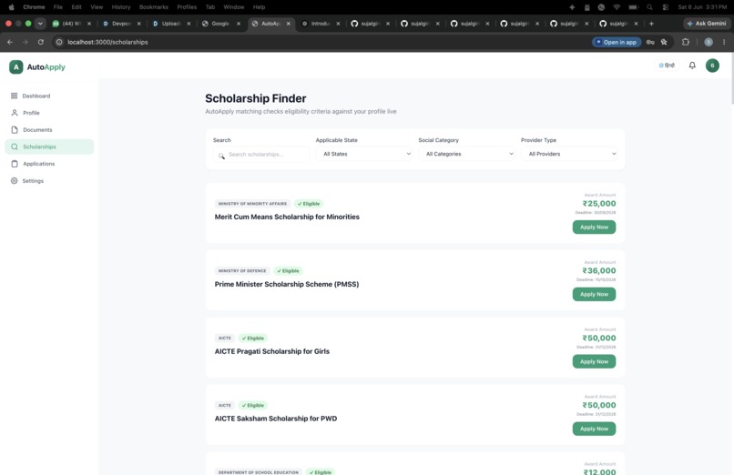Screen dimensions: 734x475
Task: Bookmark page with the star icon
Action: pos(664,42)
